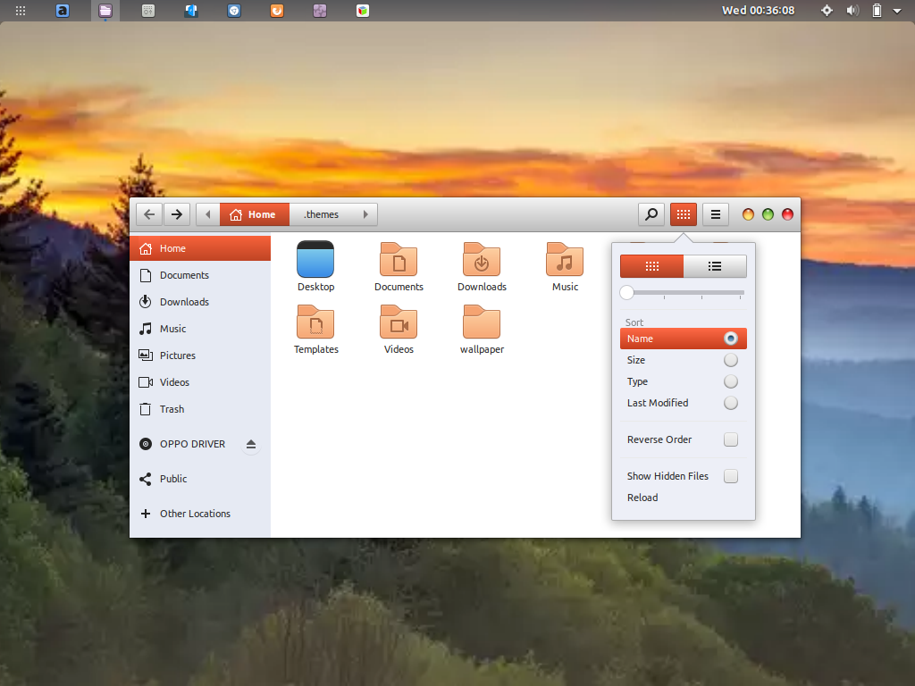Go to Home in the sidebar

(x=200, y=248)
